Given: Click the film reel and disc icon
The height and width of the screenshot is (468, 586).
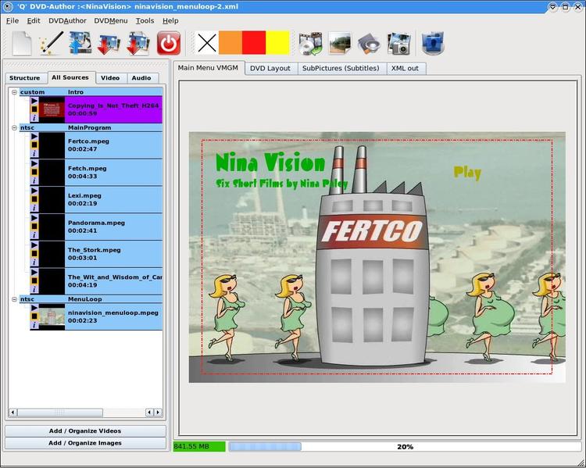Looking at the screenshot, I should coord(310,43).
